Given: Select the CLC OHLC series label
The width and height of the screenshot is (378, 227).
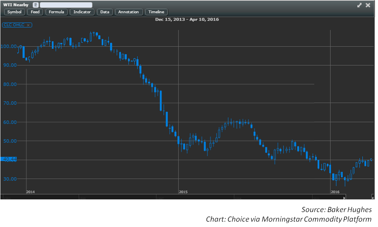Looking at the screenshot, I should click(x=14, y=25).
